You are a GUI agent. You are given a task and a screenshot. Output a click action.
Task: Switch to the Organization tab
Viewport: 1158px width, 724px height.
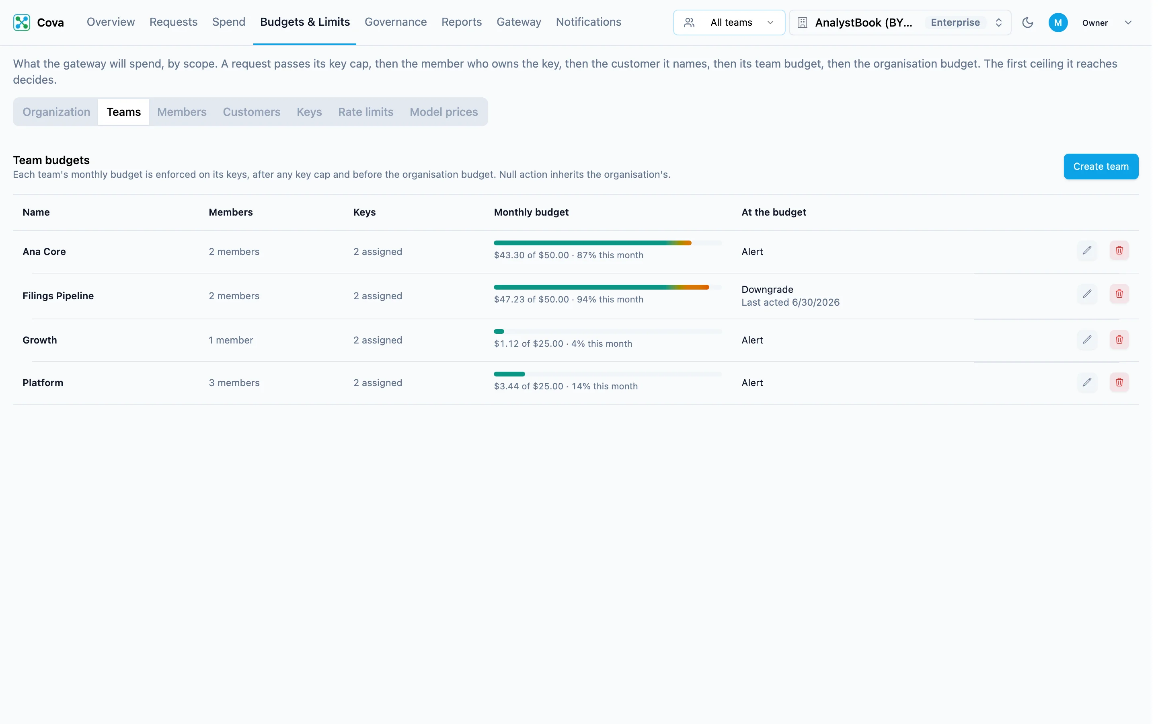(56, 112)
